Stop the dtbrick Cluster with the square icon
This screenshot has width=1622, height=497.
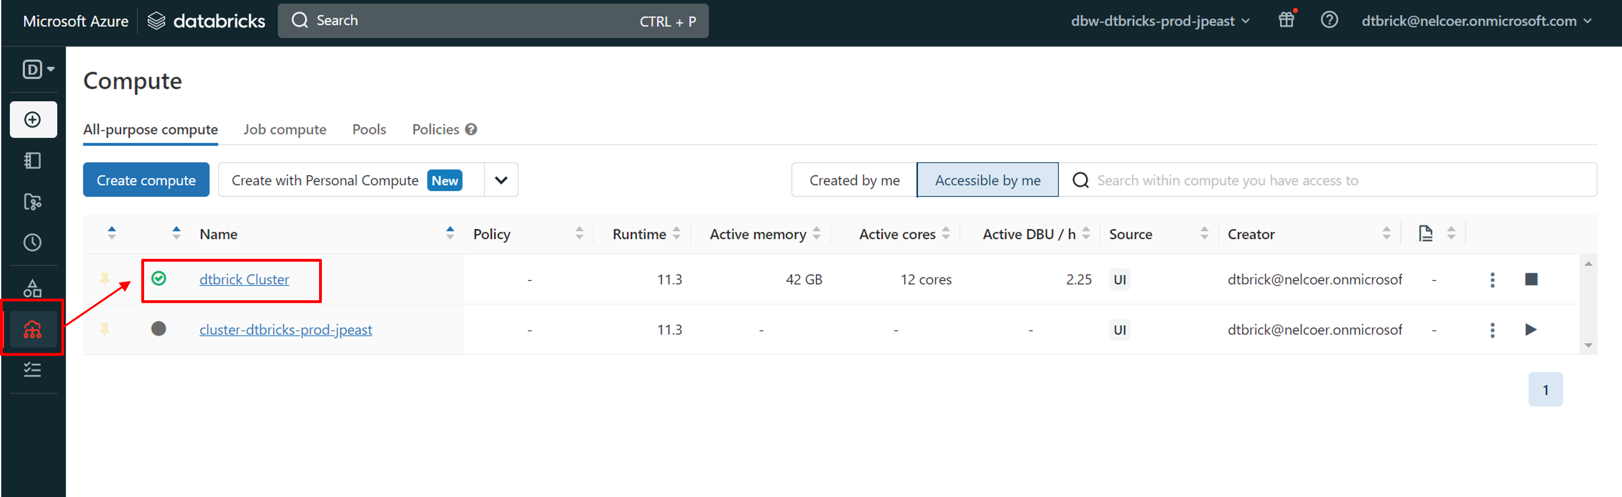[1531, 279]
